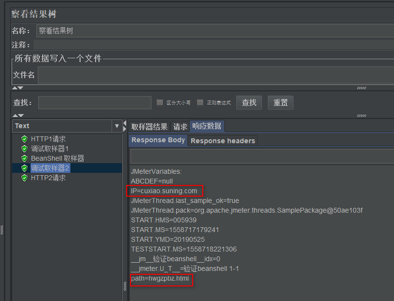
Task: Click the success icon beside 调试取样器1
Action: [24, 149]
